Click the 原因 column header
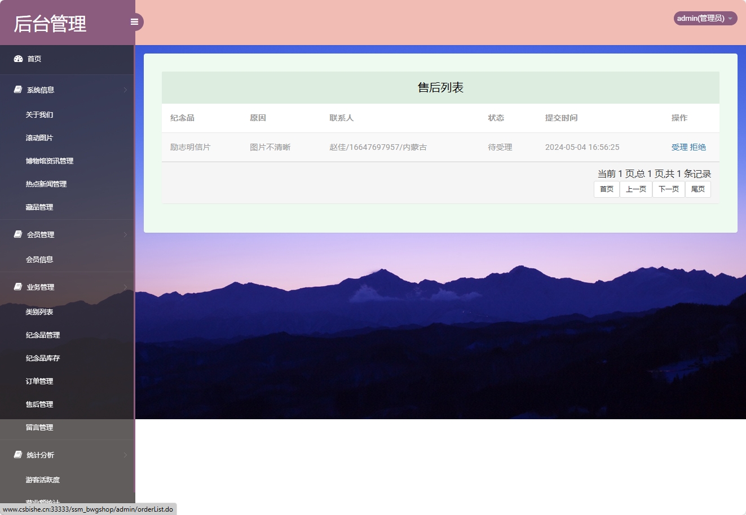This screenshot has width=746, height=515. [x=258, y=118]
